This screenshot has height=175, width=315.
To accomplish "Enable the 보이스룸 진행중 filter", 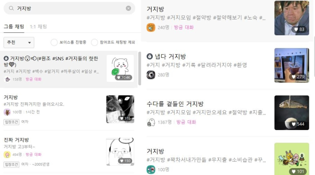I will pos(54,42).
